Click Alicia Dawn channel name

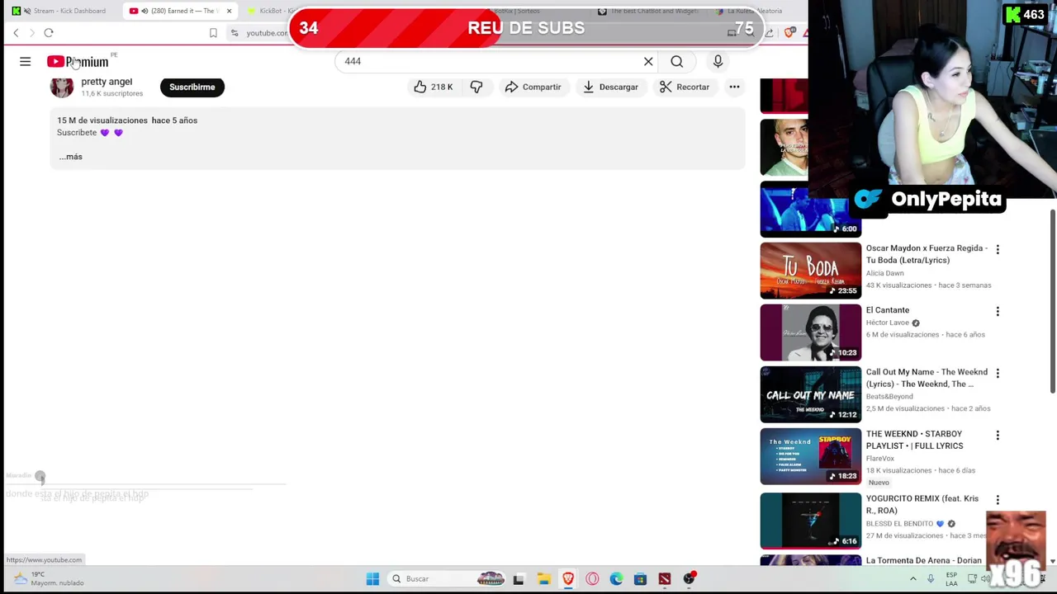click(x=885, y=273)
